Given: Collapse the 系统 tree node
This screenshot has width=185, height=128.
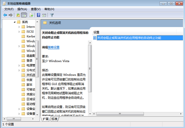Looking at the screenshot, I should (x=15, y=22).
